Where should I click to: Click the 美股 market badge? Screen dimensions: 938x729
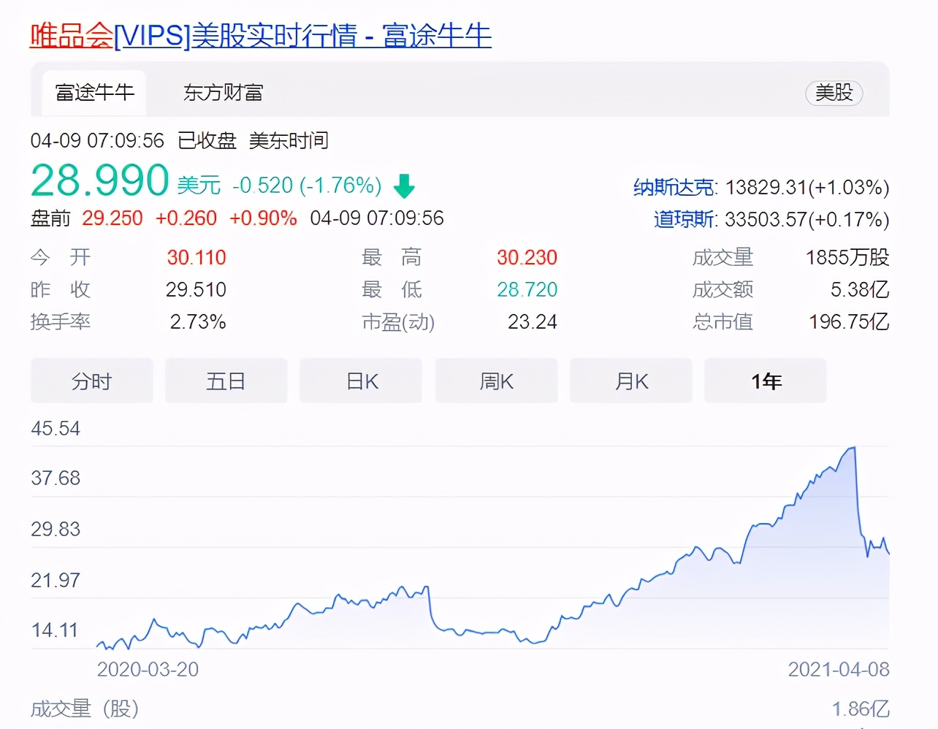[834, 93]
